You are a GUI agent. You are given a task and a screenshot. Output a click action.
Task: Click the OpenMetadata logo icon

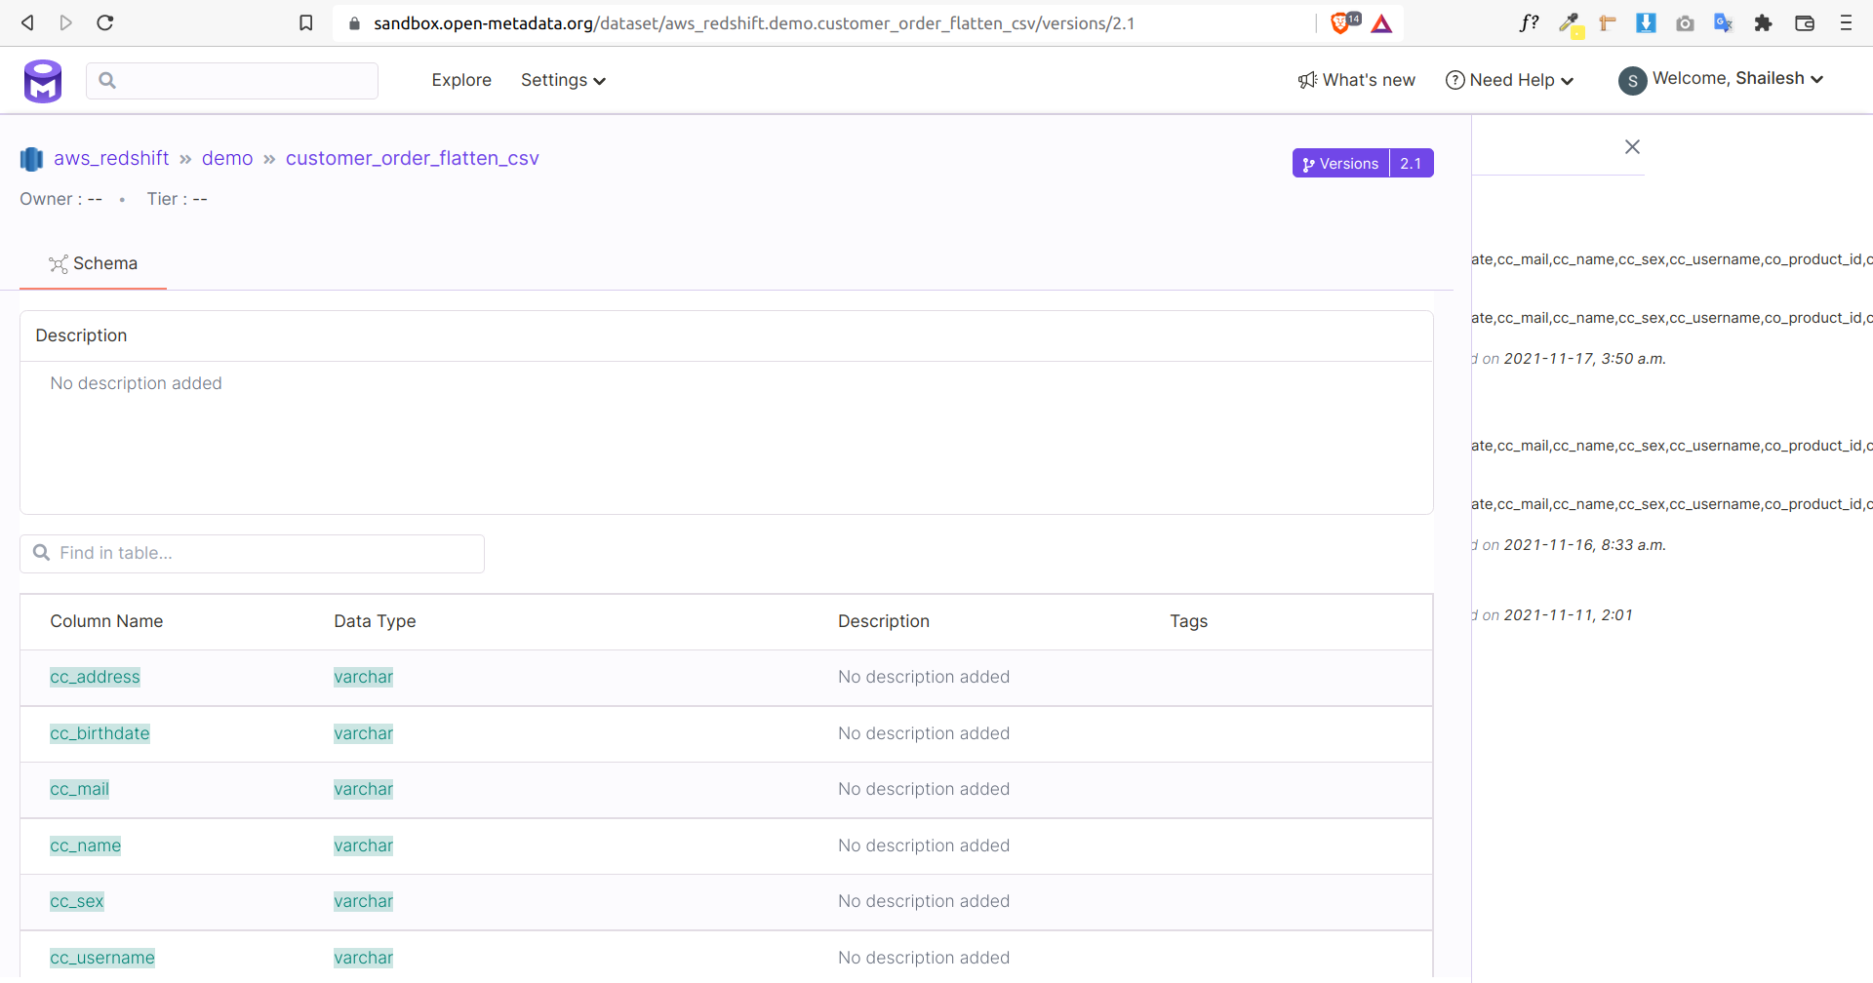click(x=43, y=81)
